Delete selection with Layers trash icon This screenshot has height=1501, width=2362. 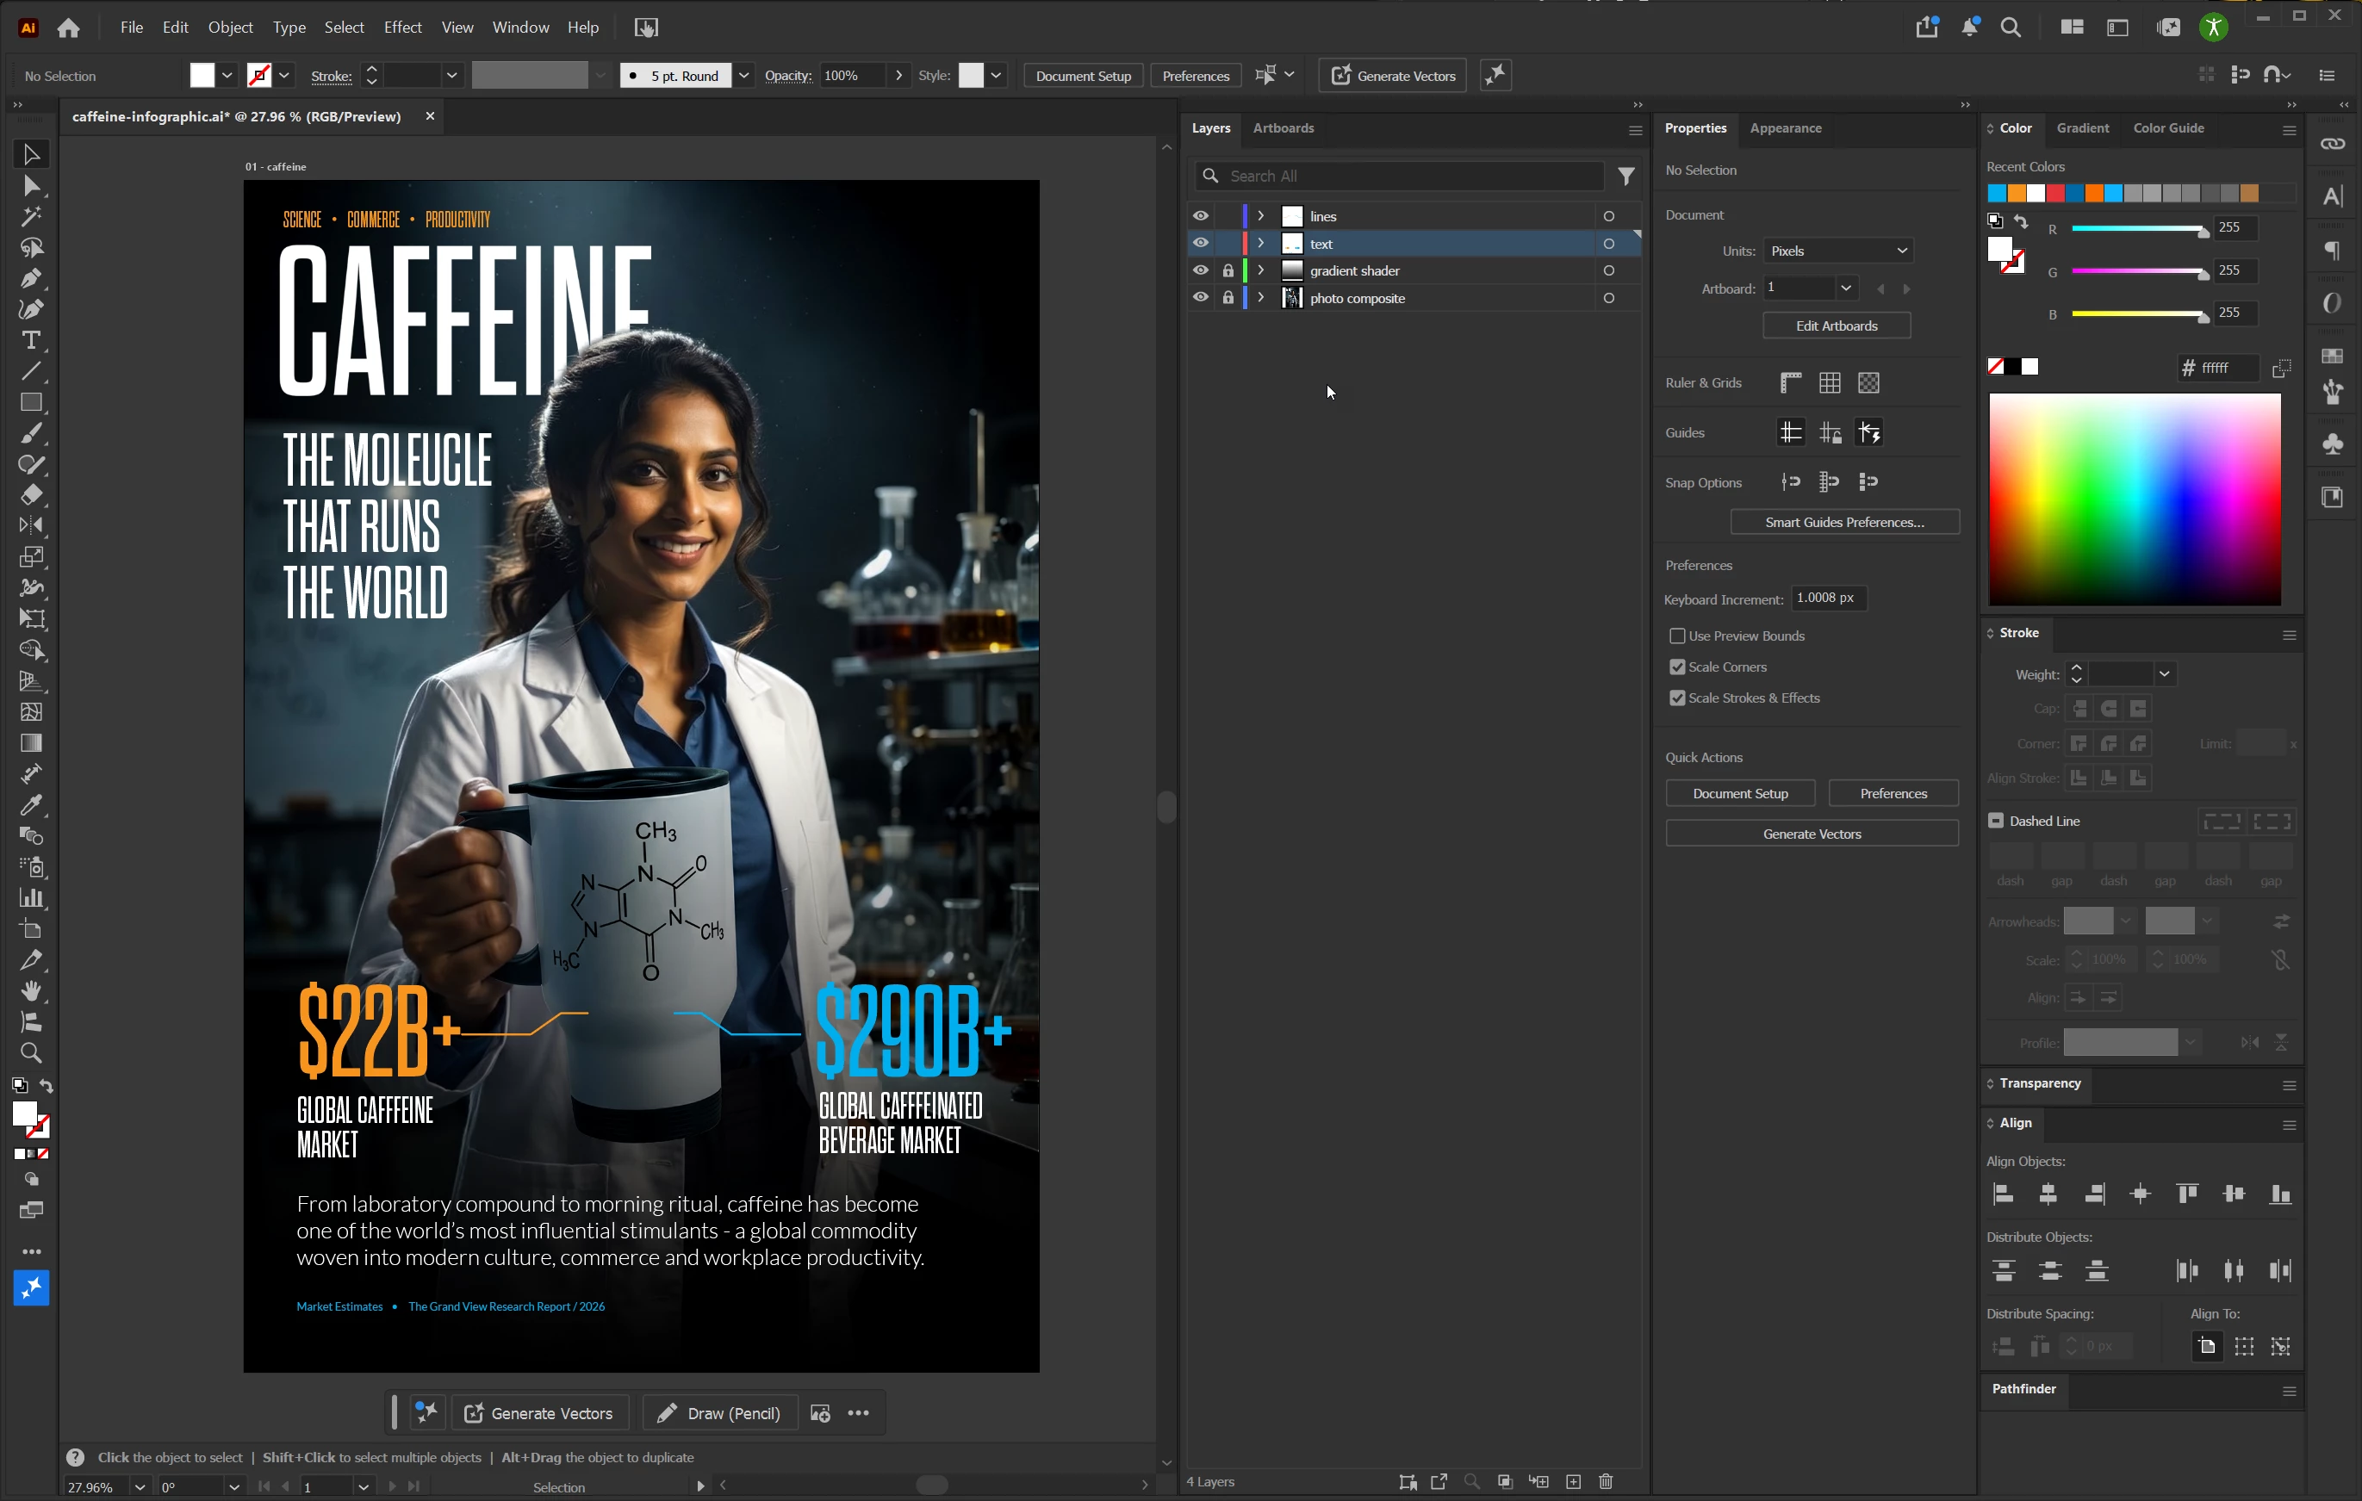[1606, 1481]
